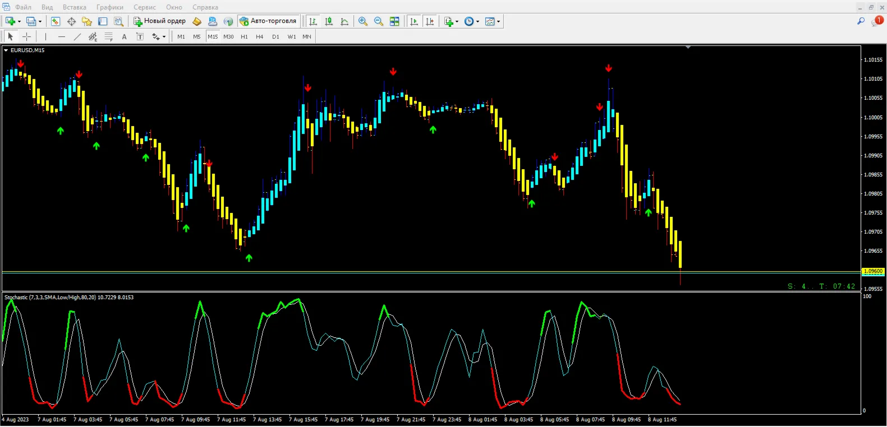887x427 pixels.
Task: Click the Zoom Out magnifier icon
Action: pyautogui.click(x=379, y=21)
